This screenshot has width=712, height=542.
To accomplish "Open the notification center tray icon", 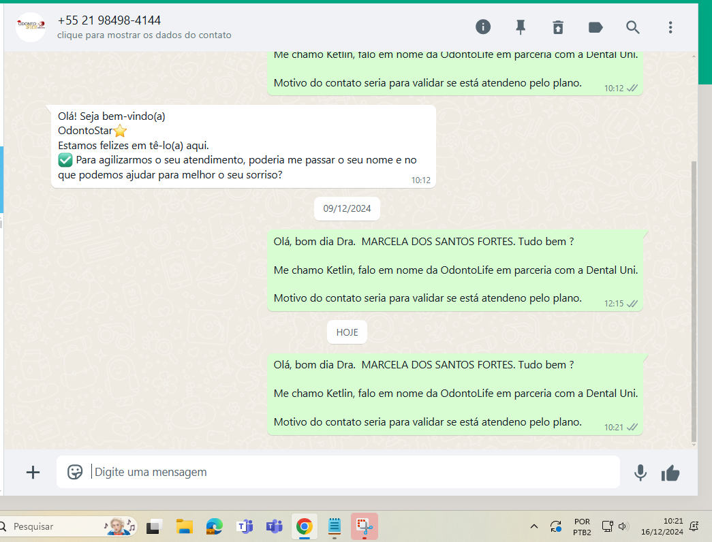I will click(694, 526).
